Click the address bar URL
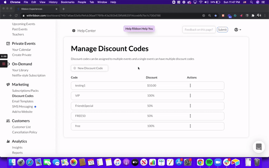 tap(93, 16)
